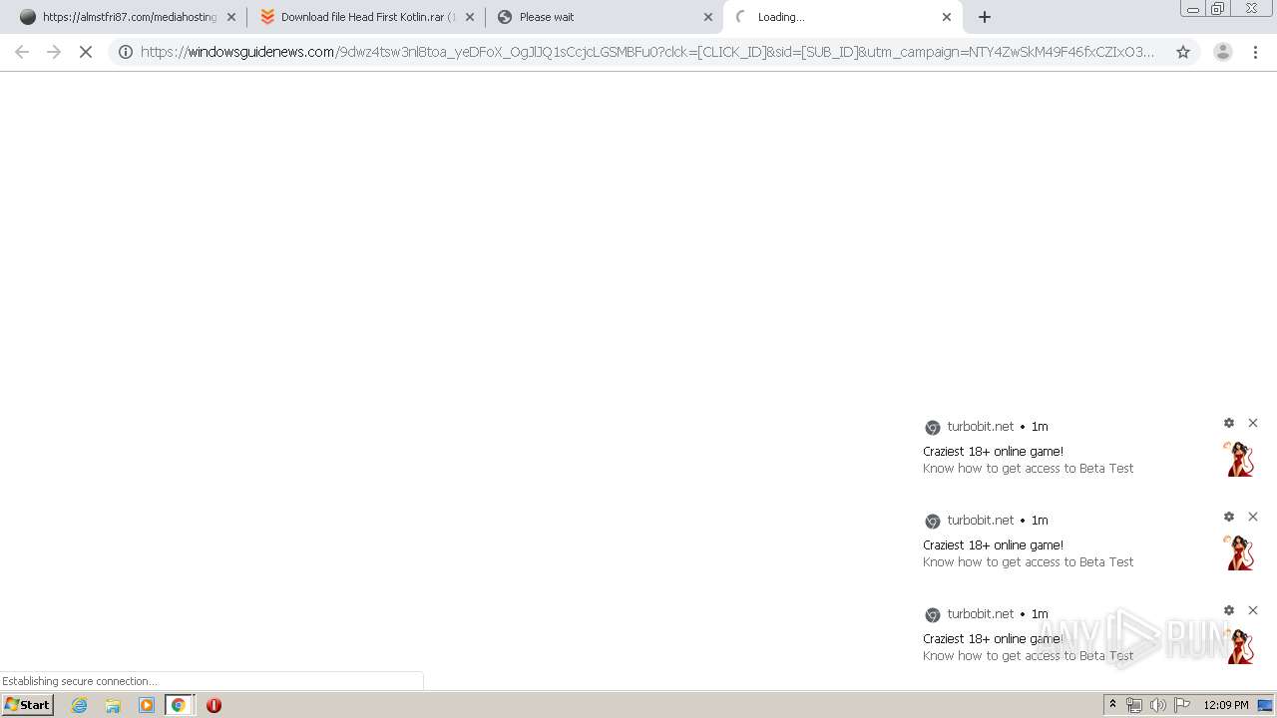The width and height of the screenshot is (1277, 718).
Task: Dismiss the bottom turbobit.net notification
Action: pyautogui.click(x=1253, y=610)
